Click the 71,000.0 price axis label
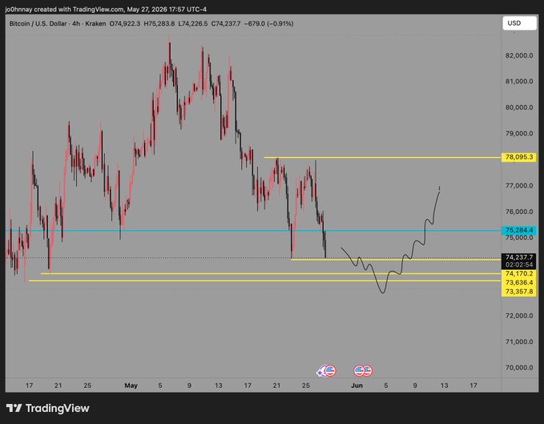 (x=519, y=341)
